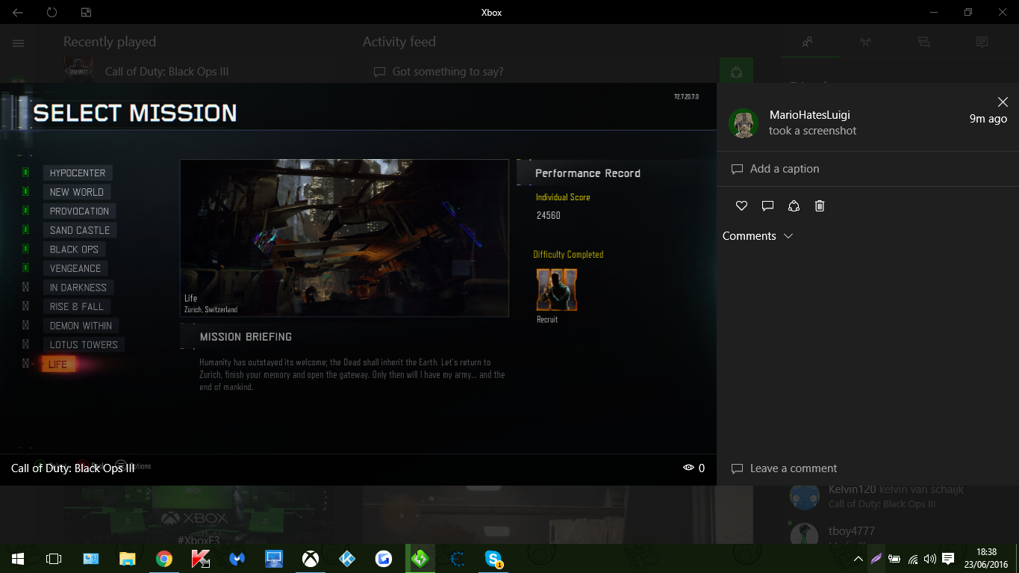Click the Xbox app taskbar icon
1019x573 pixels.
311,558
